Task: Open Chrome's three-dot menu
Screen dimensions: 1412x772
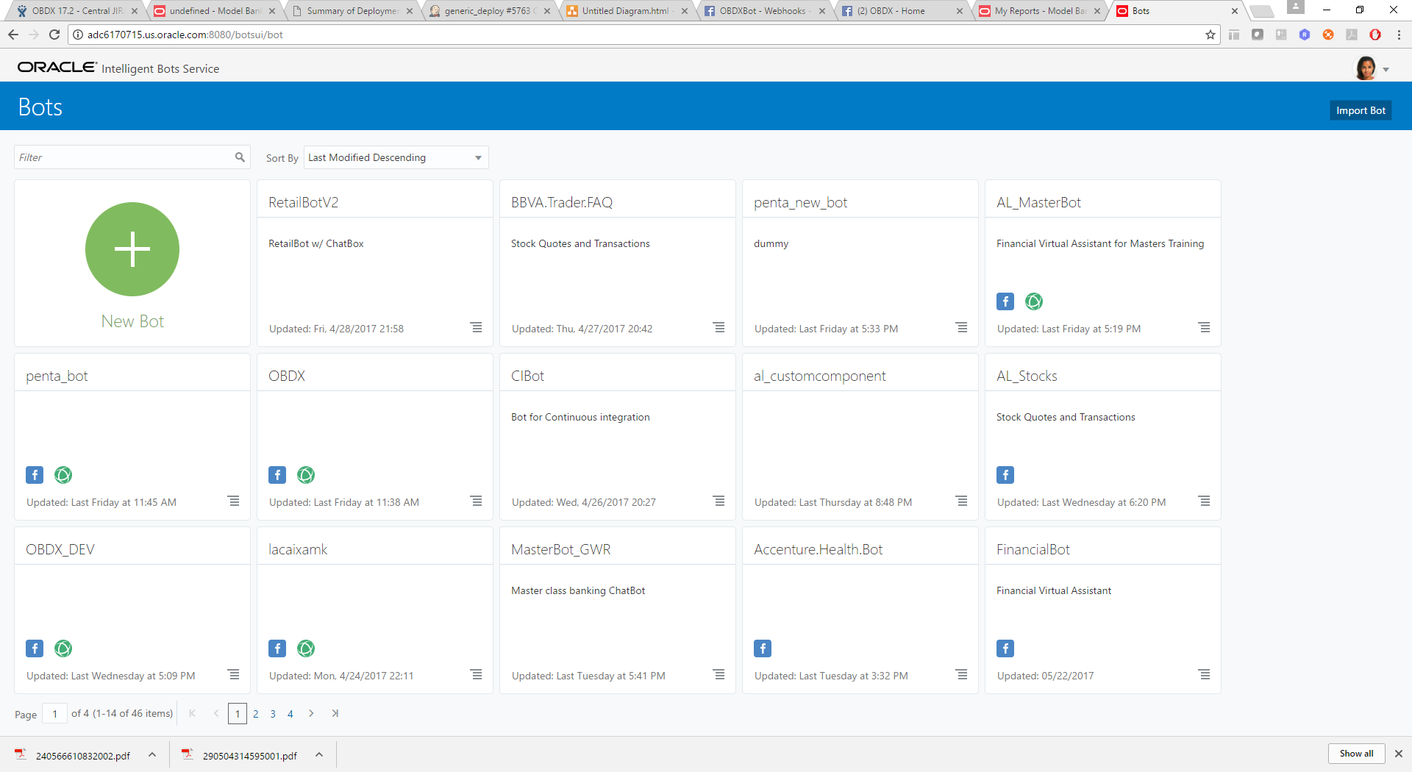Action: pos(1399,35)
